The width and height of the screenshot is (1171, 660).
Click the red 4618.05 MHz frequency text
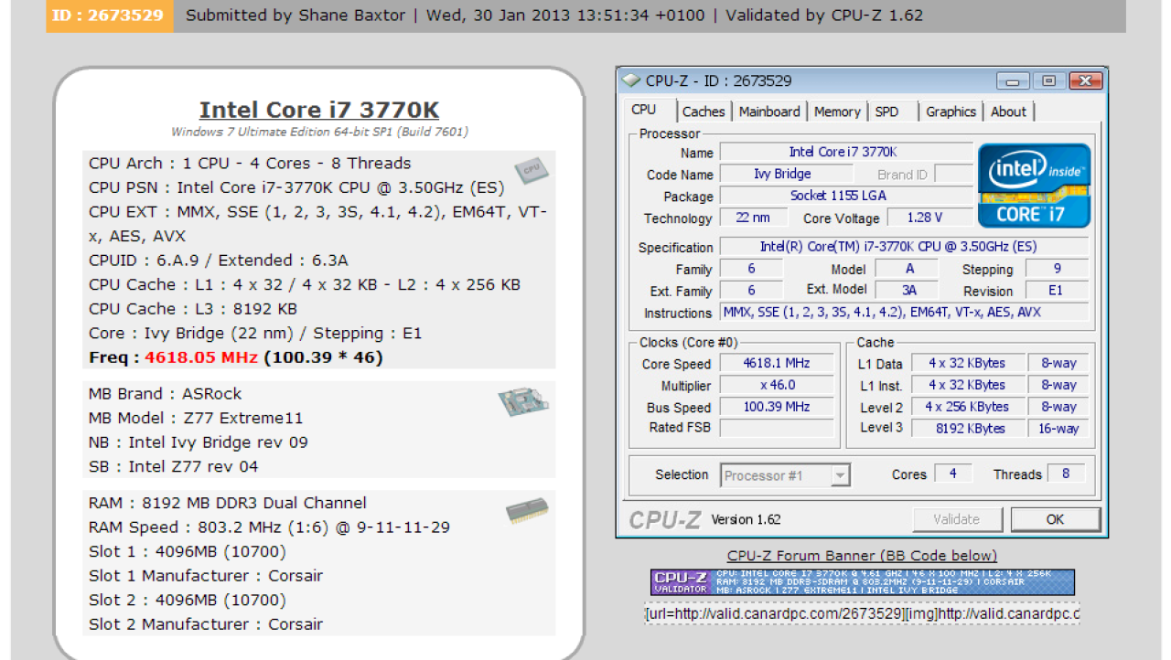tap(201, 357)
